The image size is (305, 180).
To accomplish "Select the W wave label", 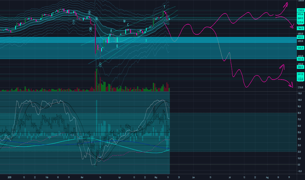I will 124,21.
